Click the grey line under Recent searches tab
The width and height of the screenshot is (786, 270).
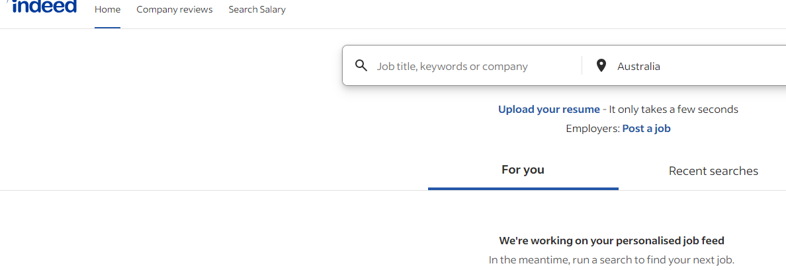(x=713, y=190)
